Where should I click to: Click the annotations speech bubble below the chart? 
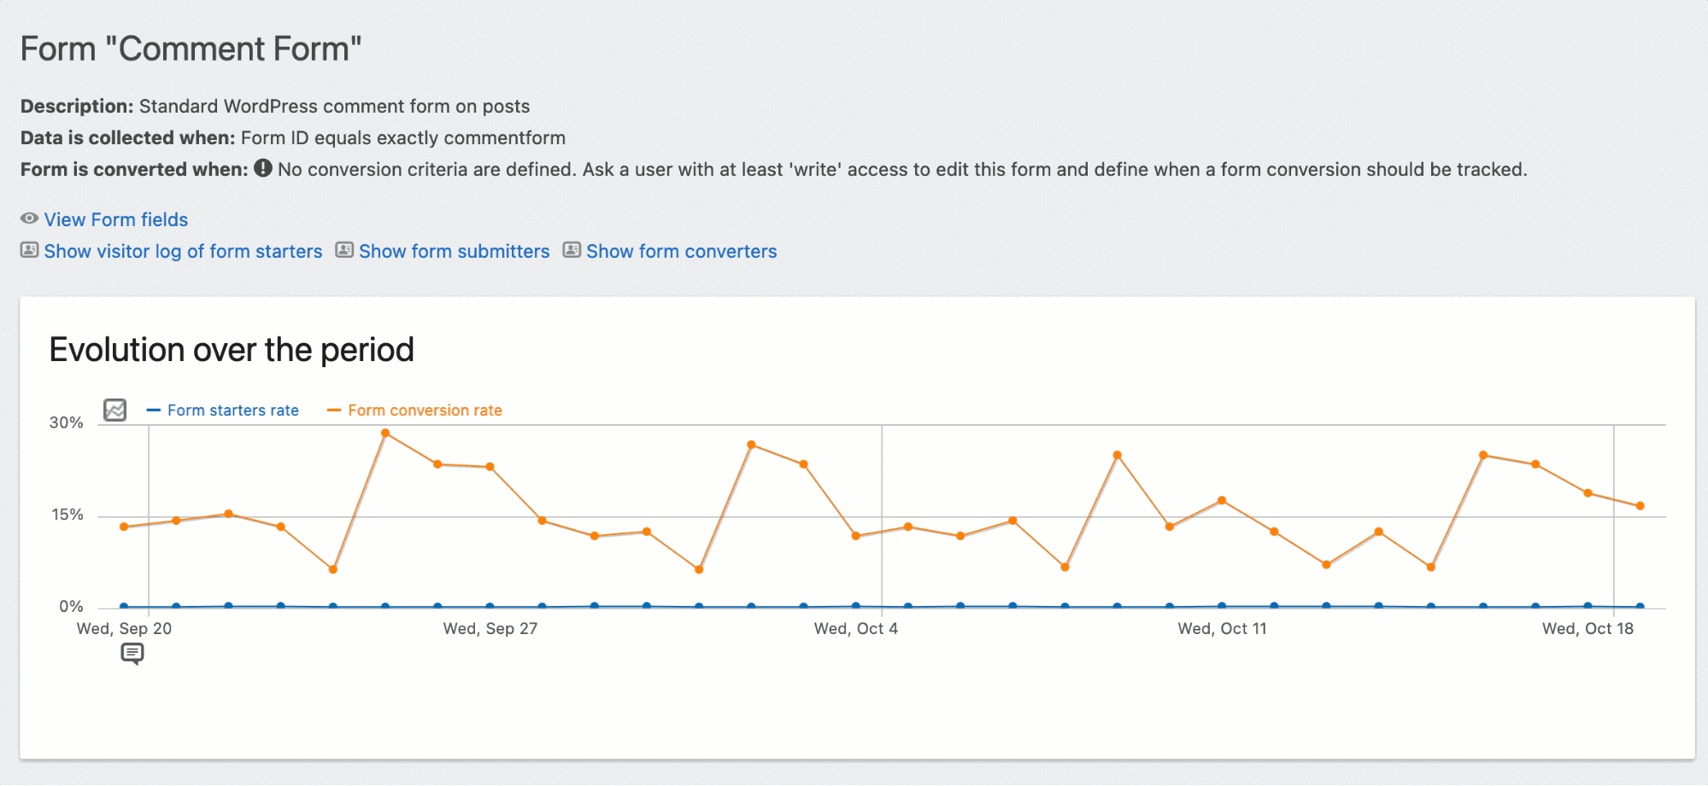[133, 654]
